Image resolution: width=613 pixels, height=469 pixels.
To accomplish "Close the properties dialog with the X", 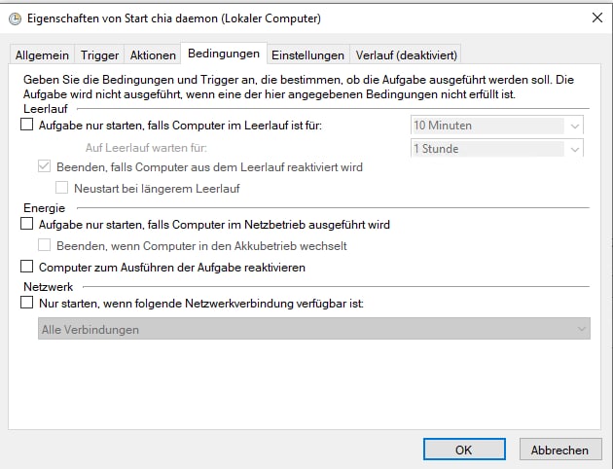I will click(597, 18).
